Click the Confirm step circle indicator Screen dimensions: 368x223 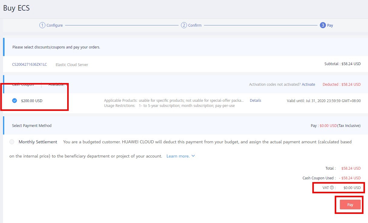pyautogui.click(x=184, y=25)
